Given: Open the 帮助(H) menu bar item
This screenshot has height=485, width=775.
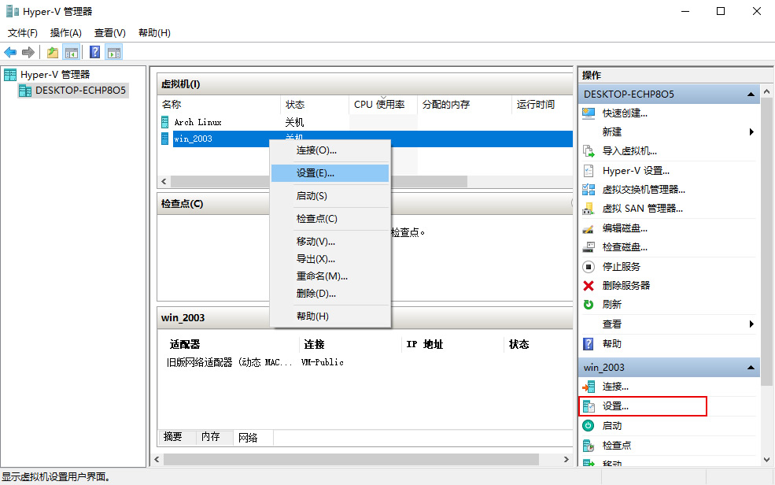Looking at the screenshot, I should 155,32.
